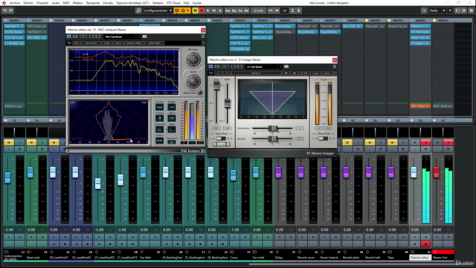
Task: Open the Proyecto menu
Action: [42, 3]
